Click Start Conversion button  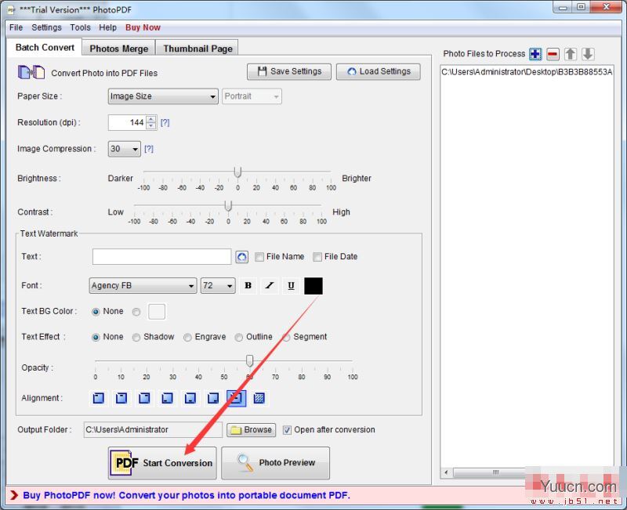(162, 463)
